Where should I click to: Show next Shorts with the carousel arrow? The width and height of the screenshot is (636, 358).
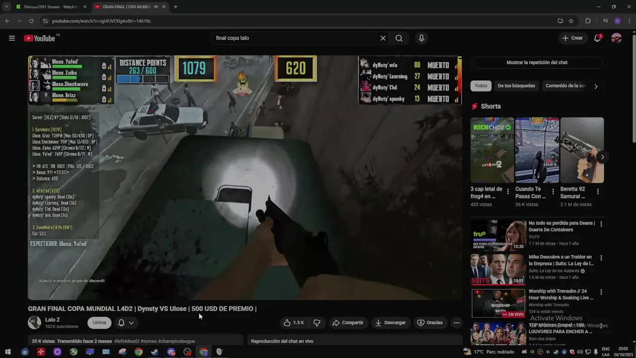pyautogui.click(x=602, y=157)
